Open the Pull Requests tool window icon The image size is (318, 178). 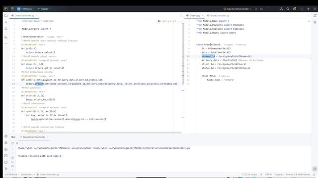point(6,29)
